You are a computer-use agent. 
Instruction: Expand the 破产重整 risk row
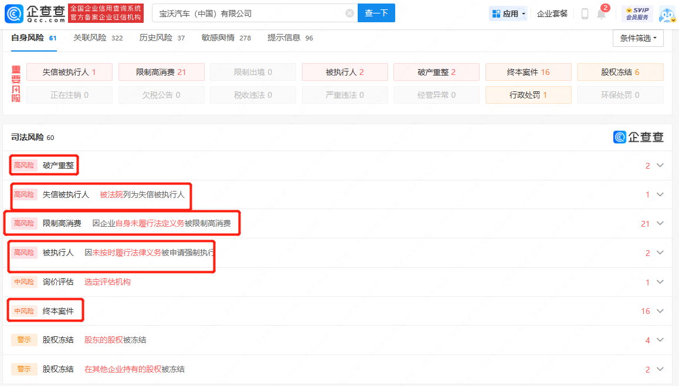point(660,166)
